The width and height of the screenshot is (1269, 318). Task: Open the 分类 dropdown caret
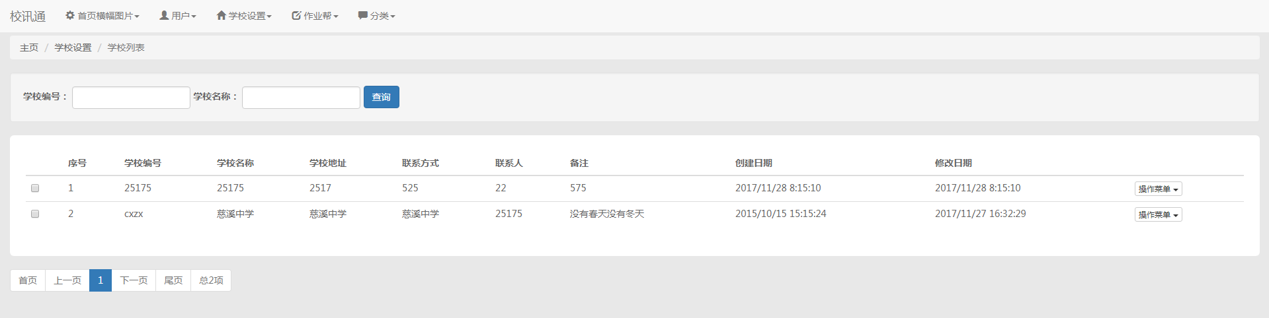pyautogui.click(x=393, y=16)
